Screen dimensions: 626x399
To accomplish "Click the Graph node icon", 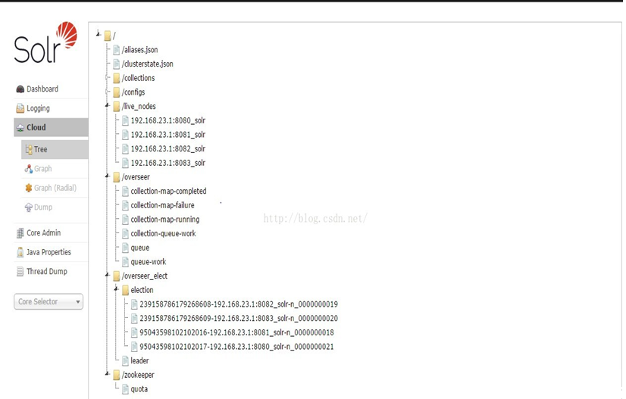I will click(29, 169).
